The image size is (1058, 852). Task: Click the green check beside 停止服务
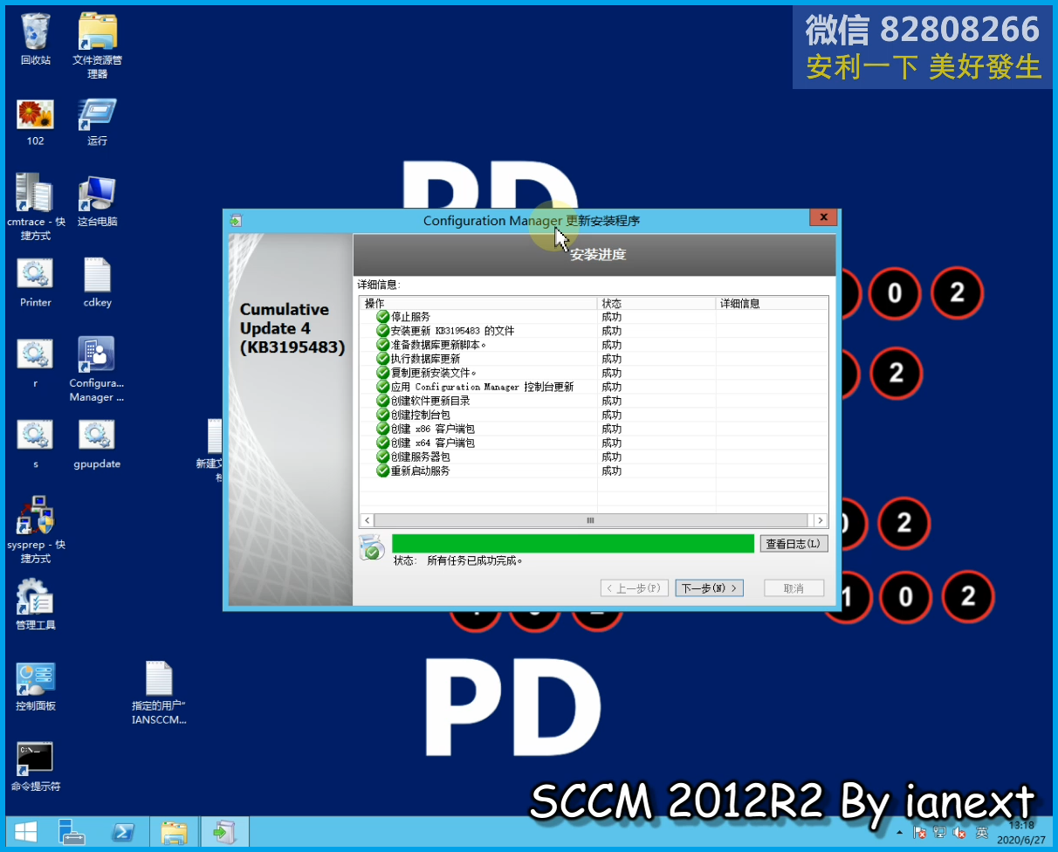click(x=382, y=317)
